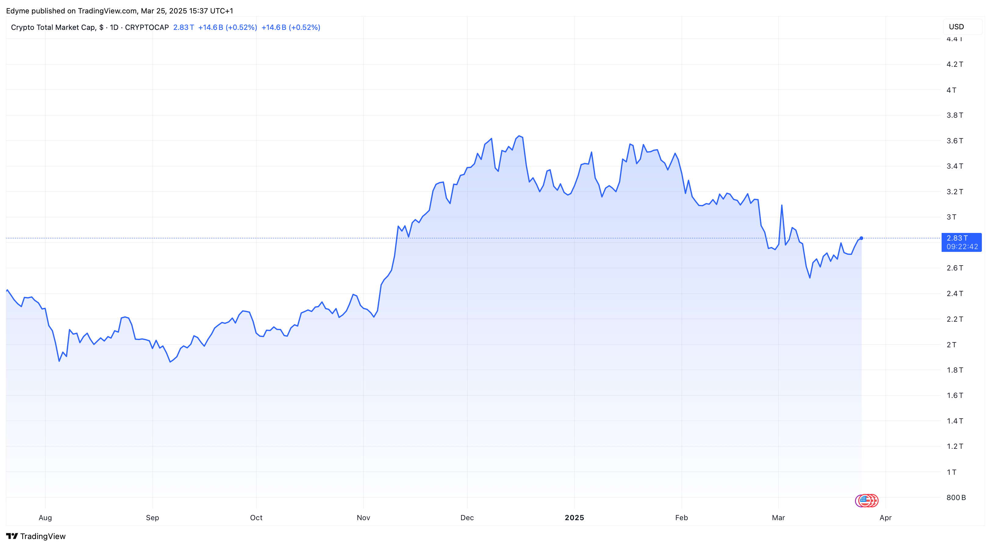The height and width of the screenshot is (547, 991).
Task: Click the Sep label on time axis
Action: (152, 517)
